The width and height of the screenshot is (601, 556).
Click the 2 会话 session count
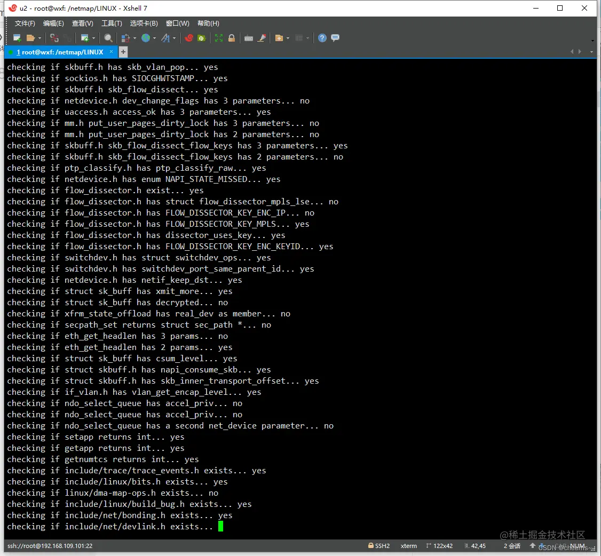pos(512,546)
